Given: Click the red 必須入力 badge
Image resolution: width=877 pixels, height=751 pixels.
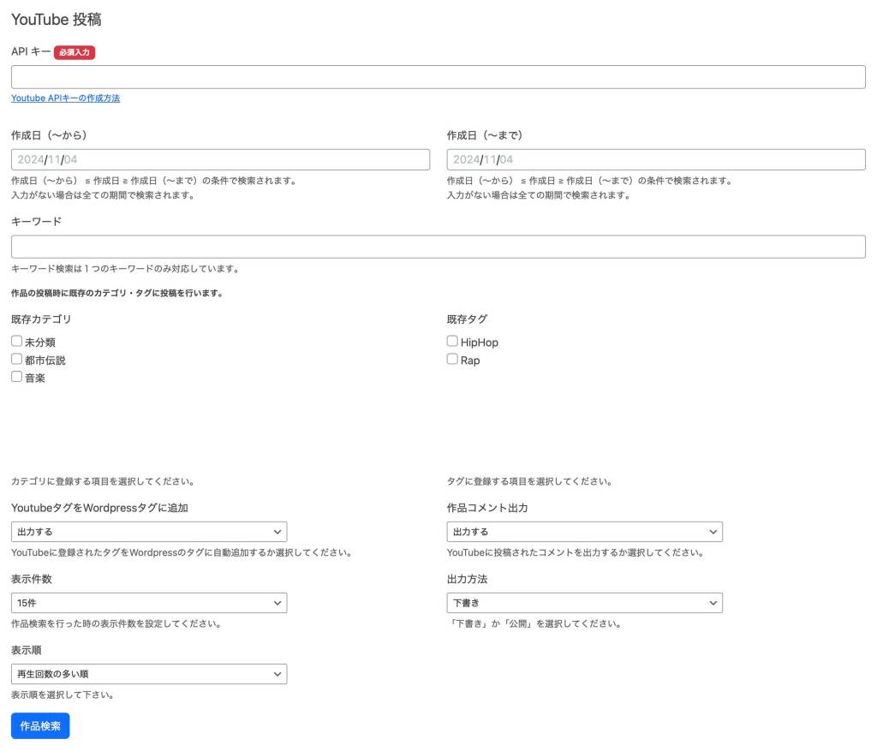Looking at the screenshot, I should pyautogui.click(x=75, y=52).
